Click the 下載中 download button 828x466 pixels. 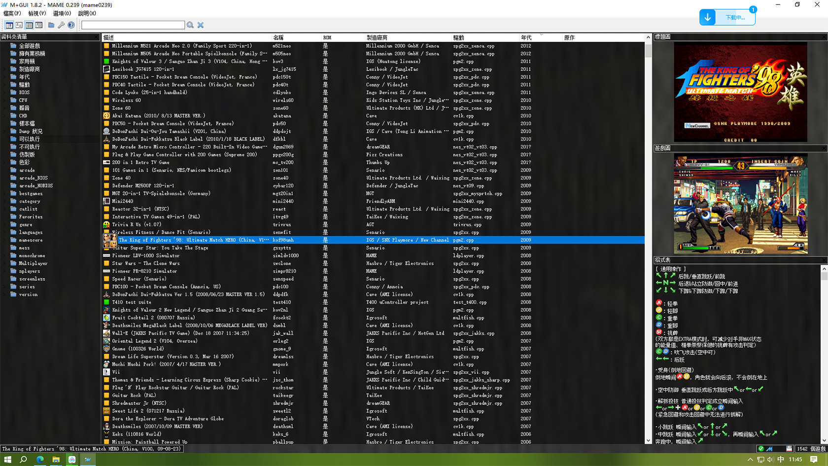point(727,17)
